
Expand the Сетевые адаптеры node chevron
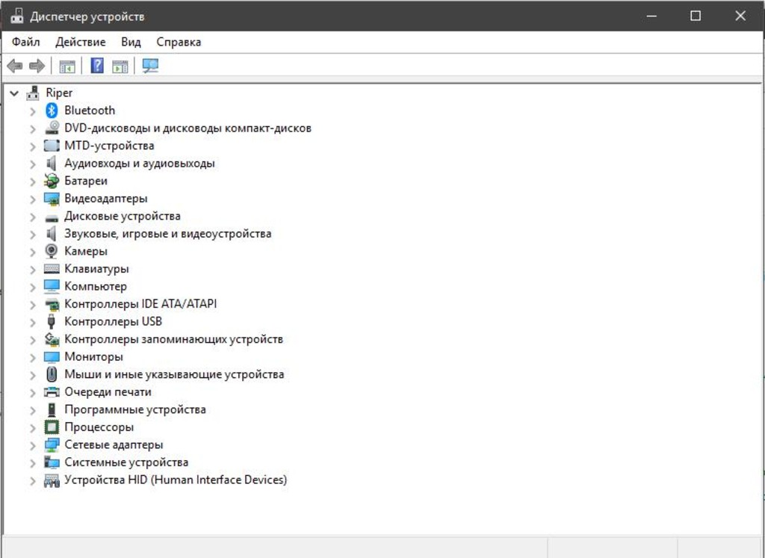pyautogui.click(x=33, y=445)
